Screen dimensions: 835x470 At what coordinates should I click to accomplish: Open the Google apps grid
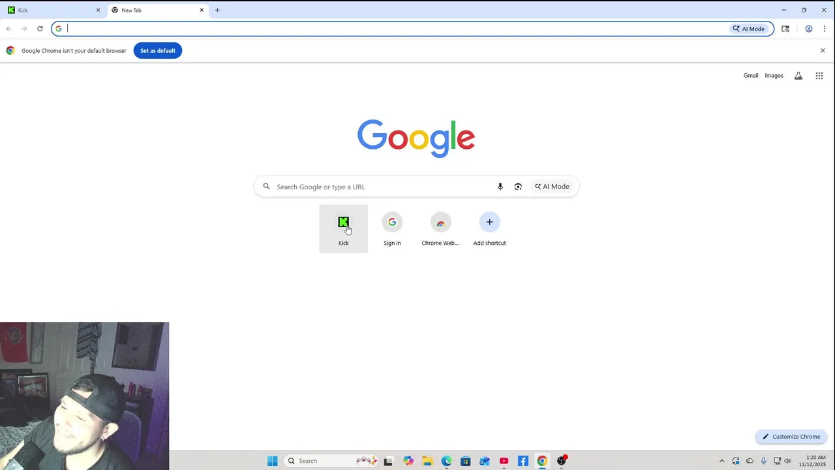(819, 76)
